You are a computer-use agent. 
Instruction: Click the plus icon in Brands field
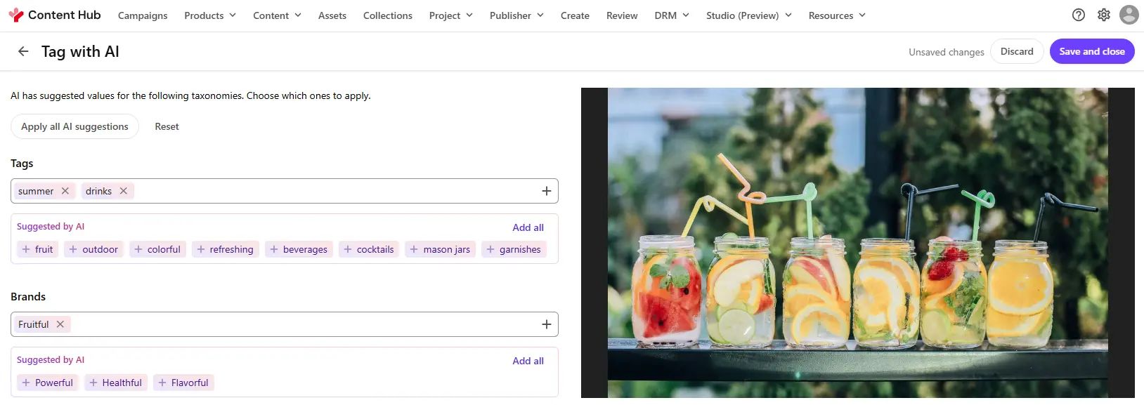click(546, 324)
